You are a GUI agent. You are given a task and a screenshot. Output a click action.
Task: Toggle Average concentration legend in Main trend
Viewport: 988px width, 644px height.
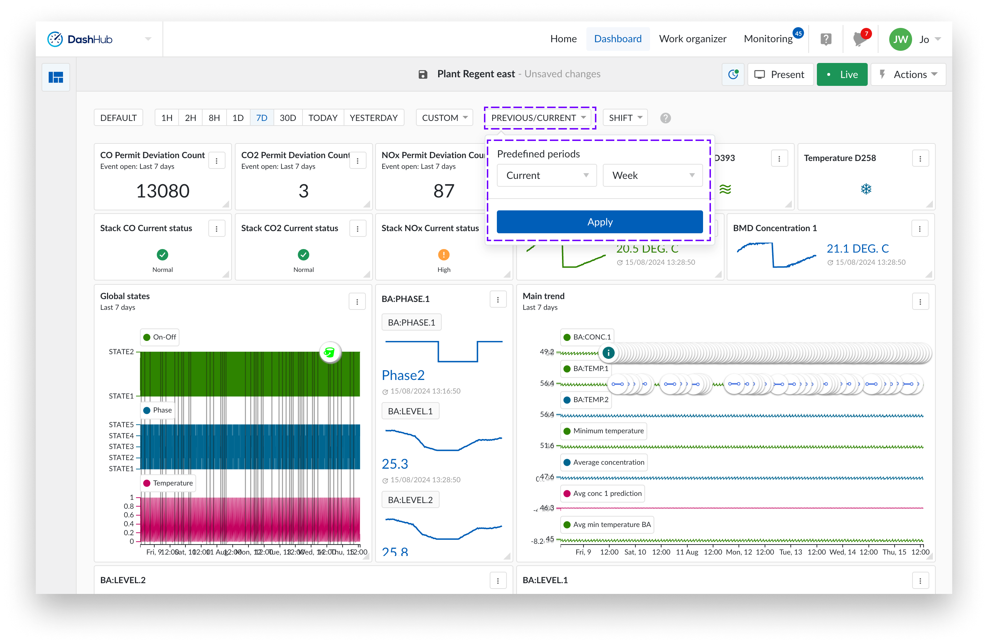[x=604, y=463]
